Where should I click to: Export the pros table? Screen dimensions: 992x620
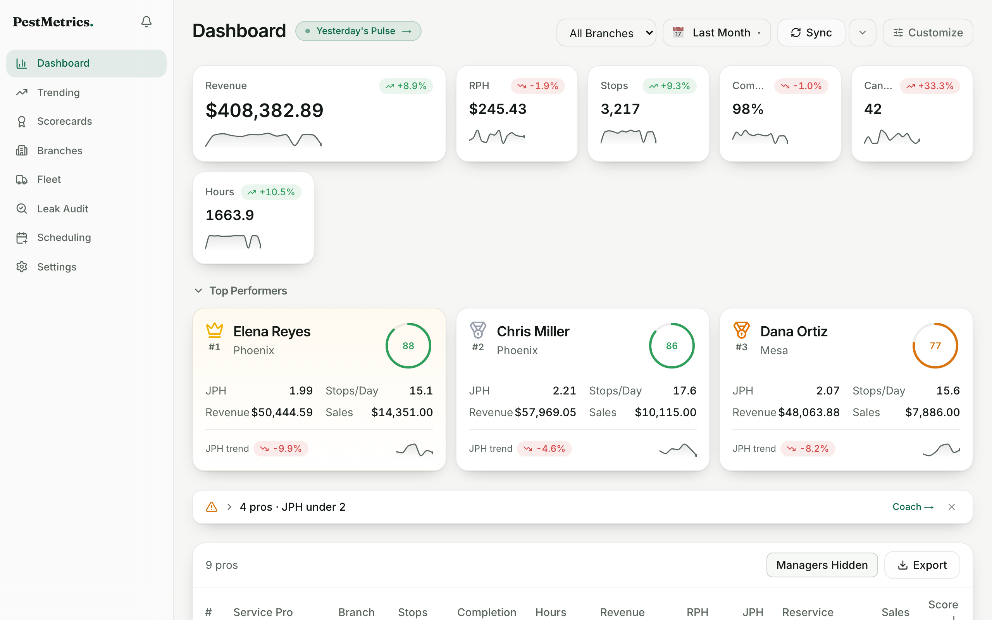tap(922, 565)
